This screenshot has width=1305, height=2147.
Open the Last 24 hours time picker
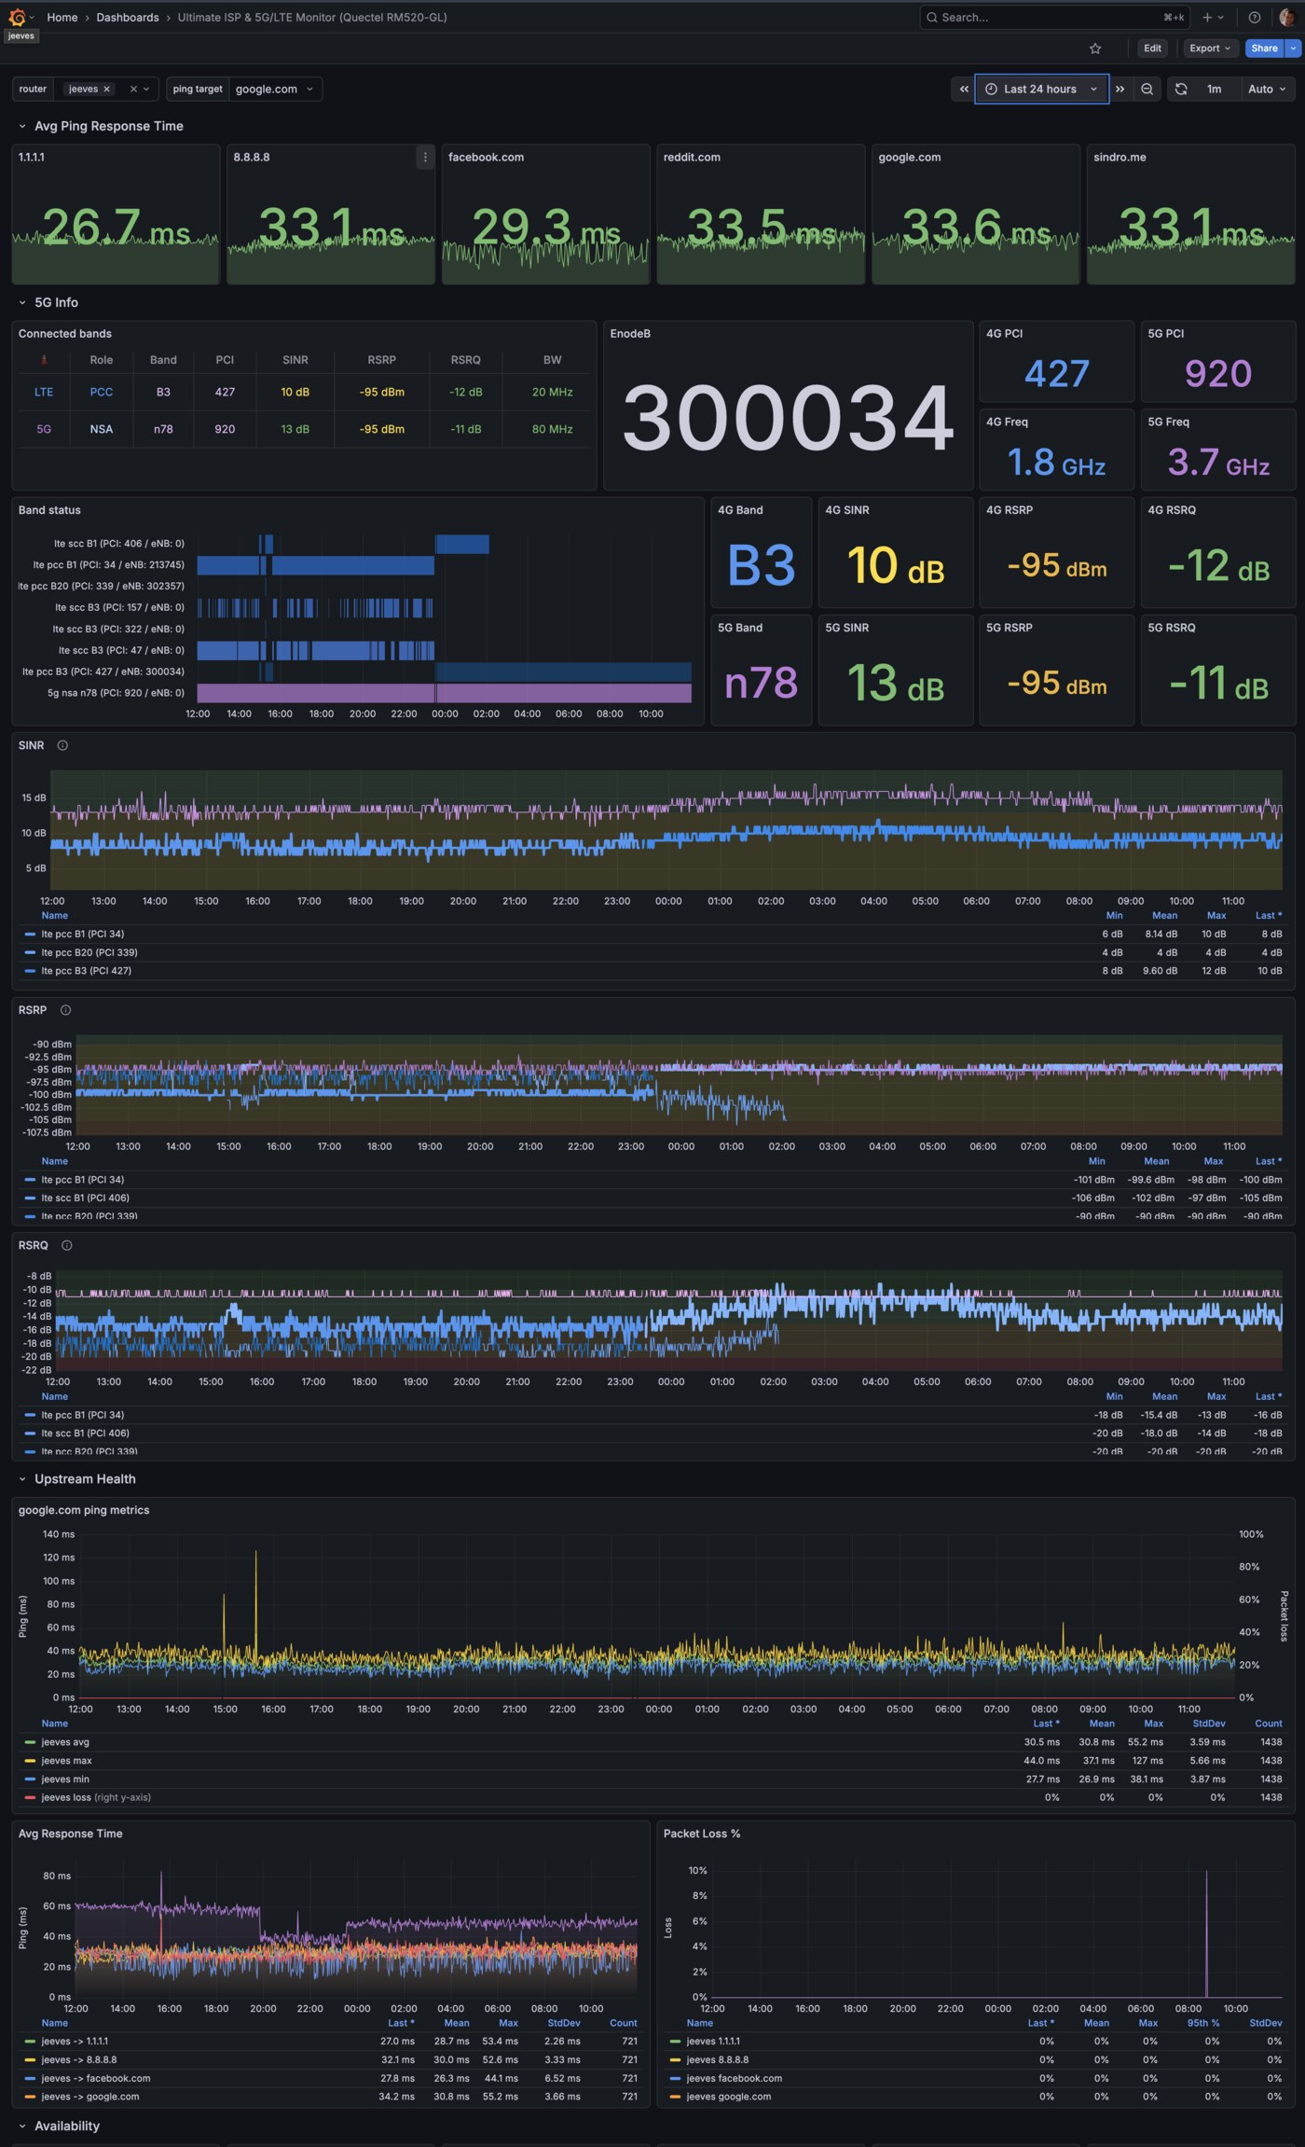(x=1041, y=90)
